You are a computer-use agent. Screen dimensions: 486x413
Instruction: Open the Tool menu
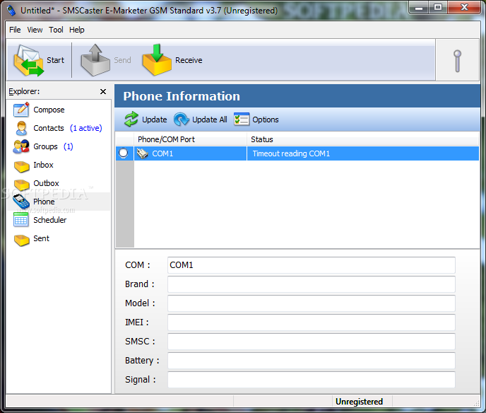[x=56, y=30]
